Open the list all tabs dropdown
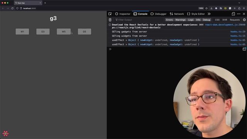The width and height of the screenshot is (247, 139). point(239,3)
